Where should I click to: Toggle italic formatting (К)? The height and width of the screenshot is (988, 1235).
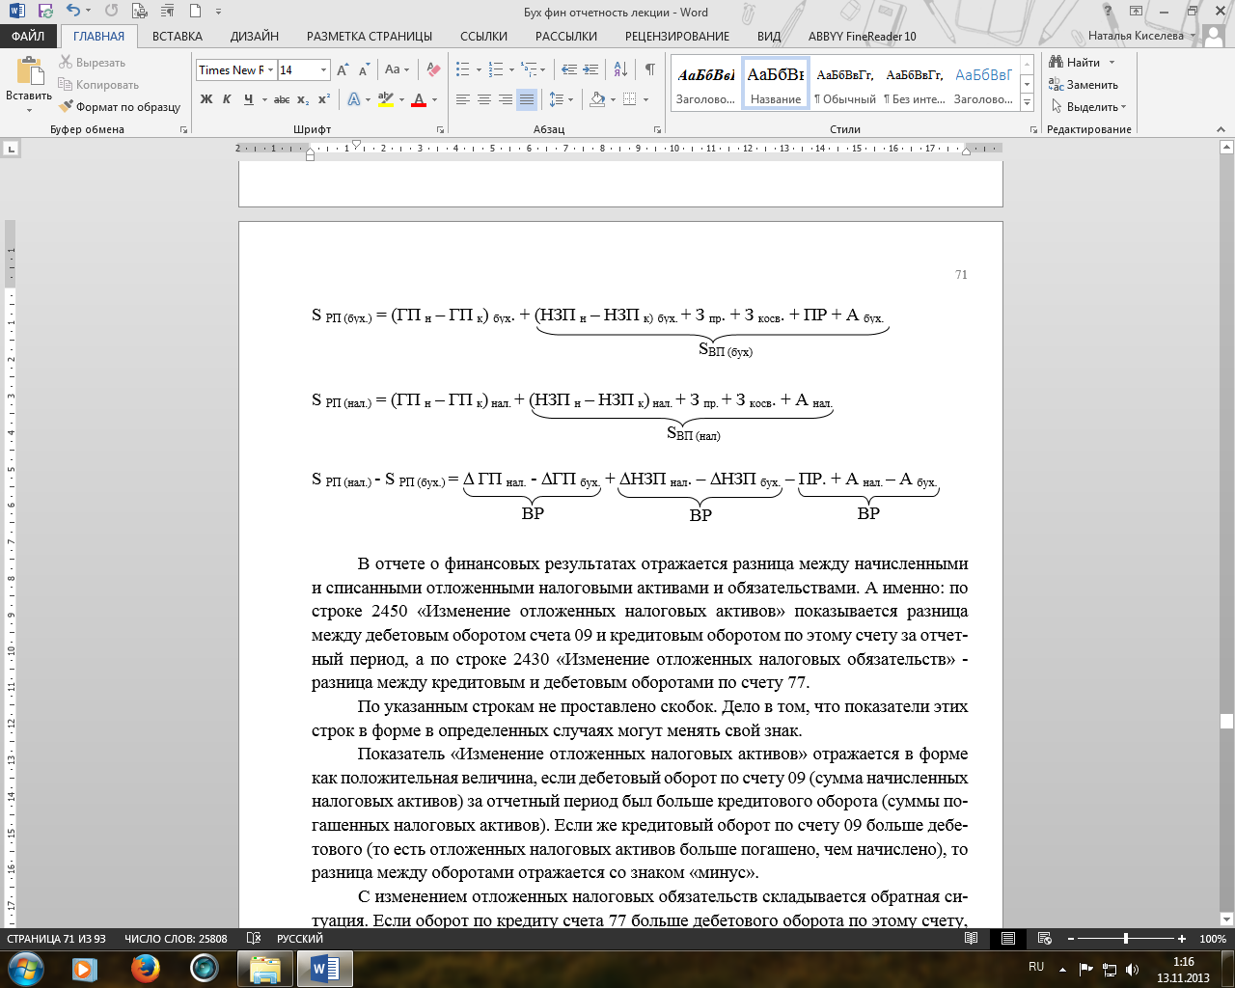point(227,99)
